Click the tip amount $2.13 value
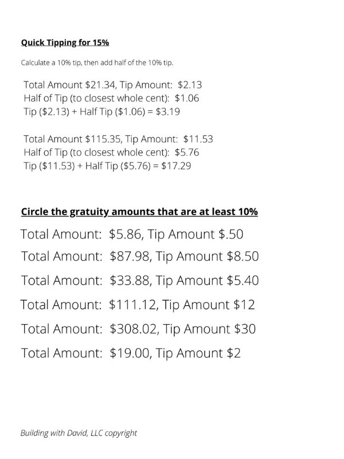 click(x=190, y=85)
